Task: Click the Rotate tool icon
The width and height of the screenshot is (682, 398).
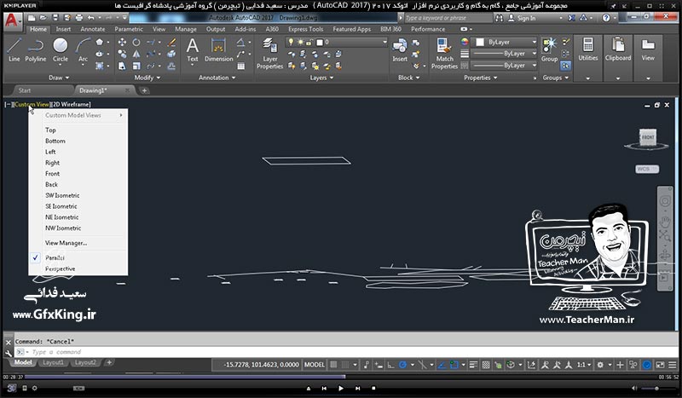Action: click(136, 43)
